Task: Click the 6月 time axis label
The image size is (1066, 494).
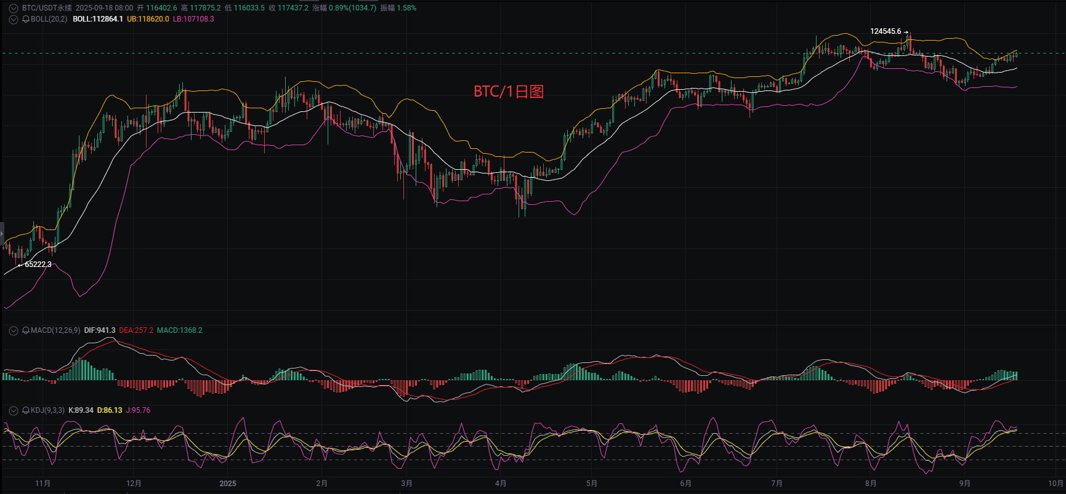Action: pos(686,484)
